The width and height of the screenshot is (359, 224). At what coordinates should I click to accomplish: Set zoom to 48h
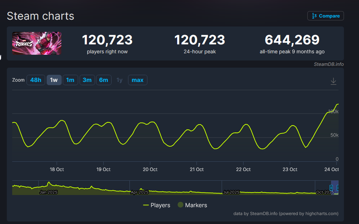click(36, 80)
